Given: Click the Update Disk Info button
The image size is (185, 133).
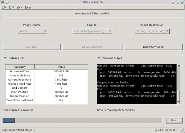Looking at the screenshot, I should point(92,47).
